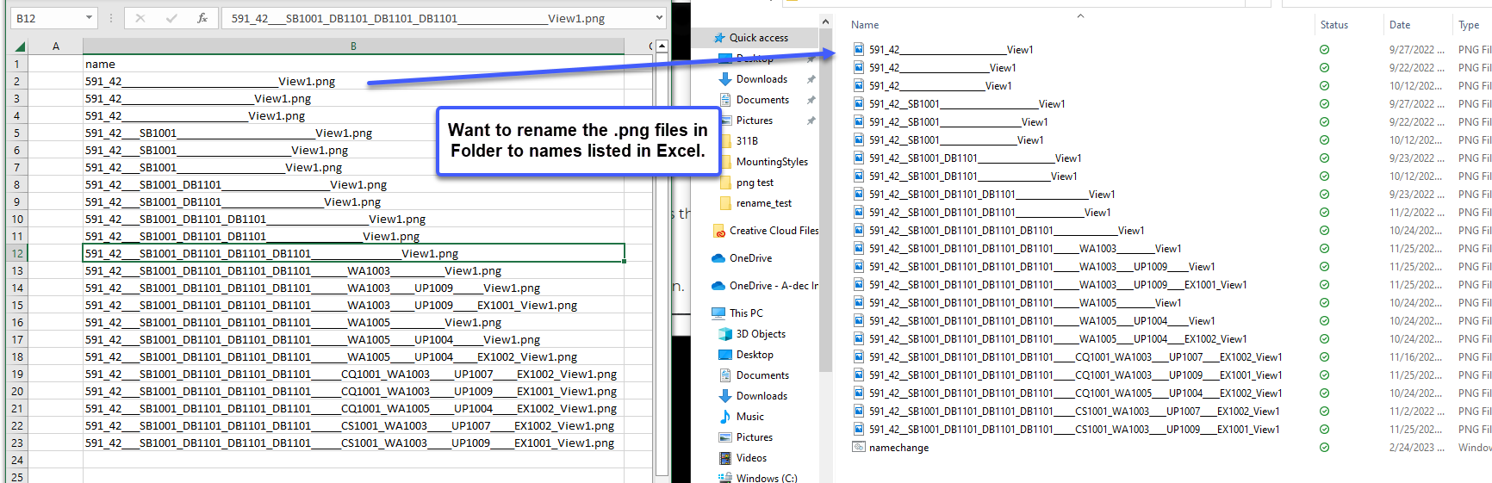Select column B header
1492x483 pixels.
click(x=353, y=46)
